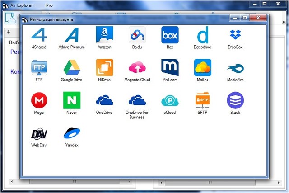This screenshot has width=289, height=193.
Task: Select the green Naver icon
Action: click(x=72, y=100)
